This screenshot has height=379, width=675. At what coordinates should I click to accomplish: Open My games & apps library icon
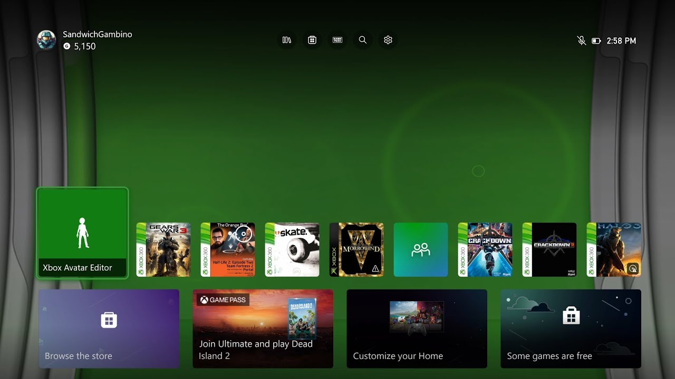(x=287, y=40)
